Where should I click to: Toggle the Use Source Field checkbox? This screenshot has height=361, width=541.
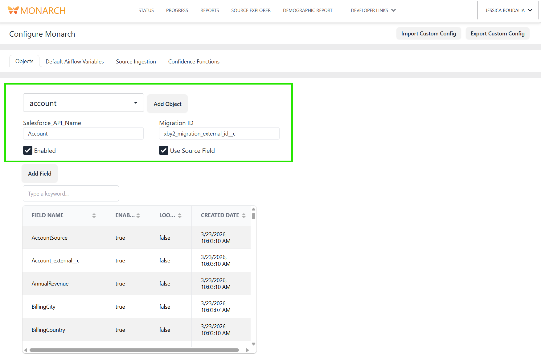point(163,150)
